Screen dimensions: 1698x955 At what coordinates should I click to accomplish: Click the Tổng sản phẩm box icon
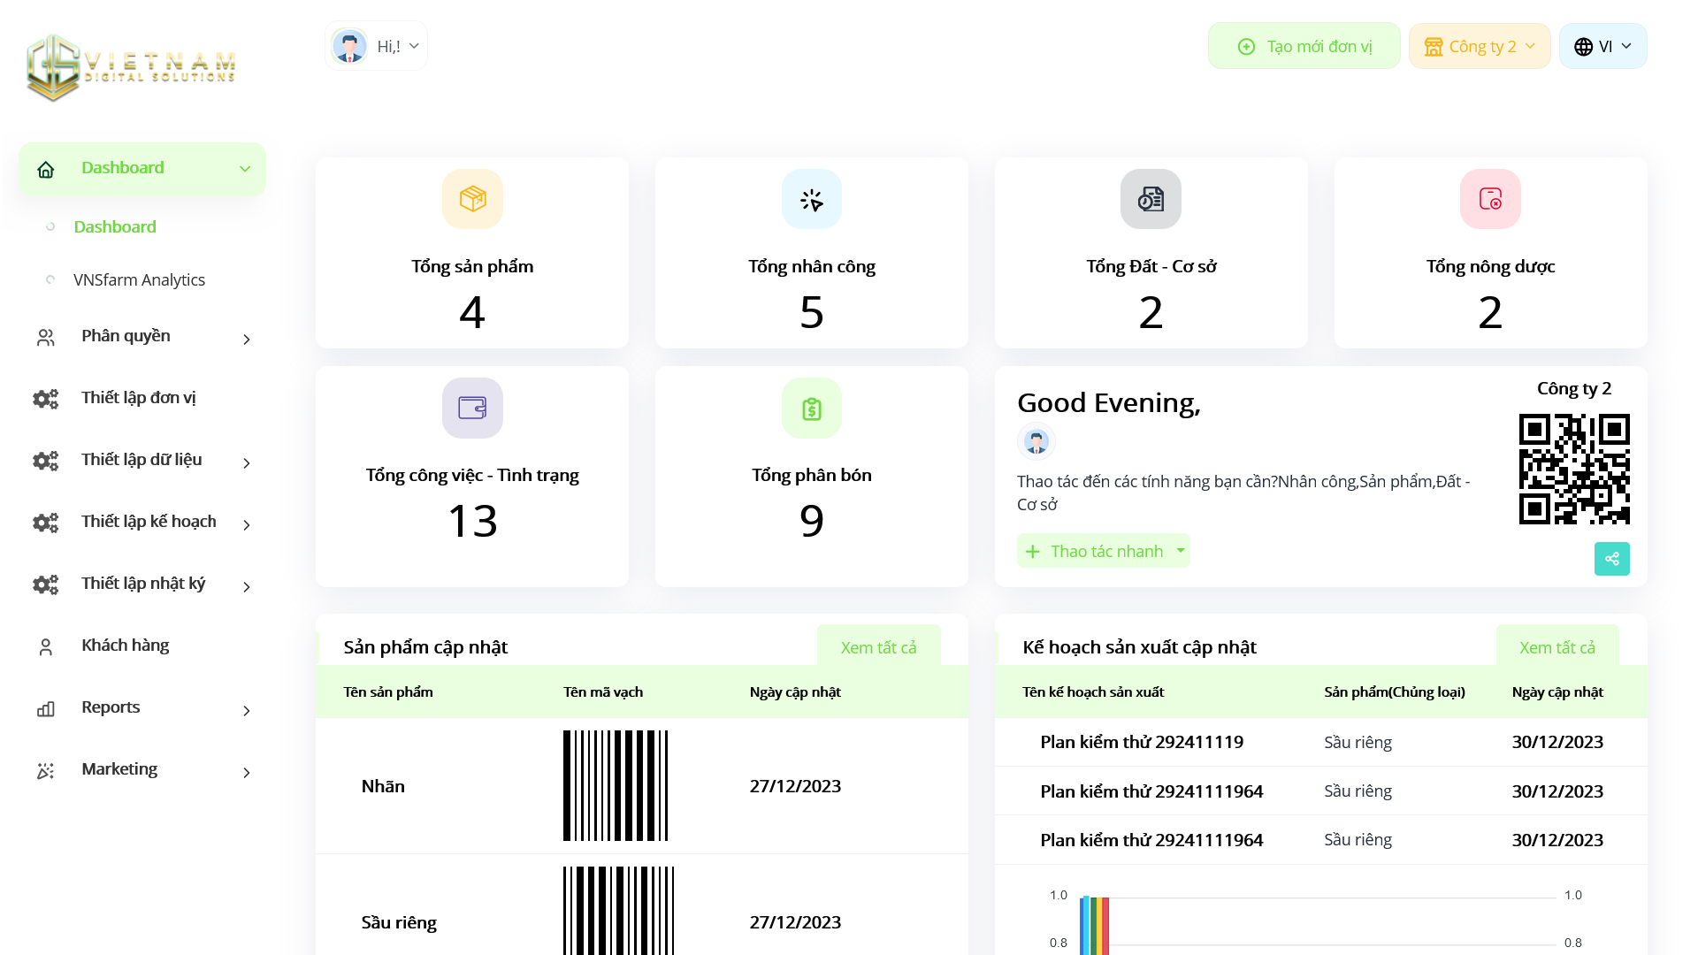472,199
